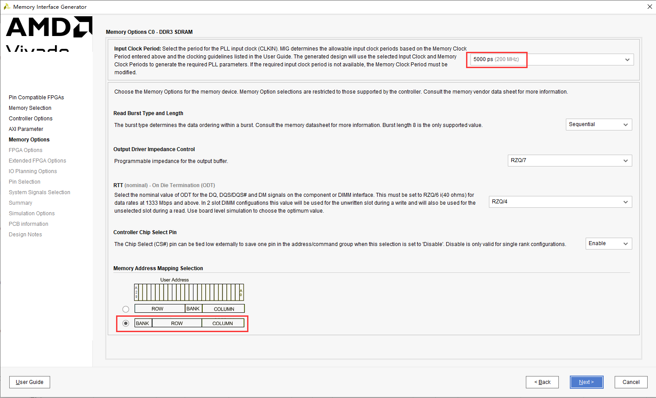View the PCB information section
This screenshot has width=656, height=398.
(28, 224)
